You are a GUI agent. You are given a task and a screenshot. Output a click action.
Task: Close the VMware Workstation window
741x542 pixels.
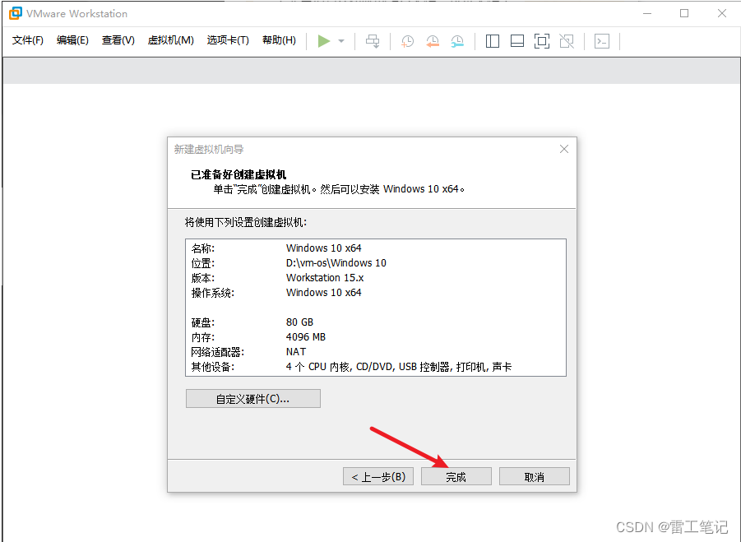click(x=721, y=13)
